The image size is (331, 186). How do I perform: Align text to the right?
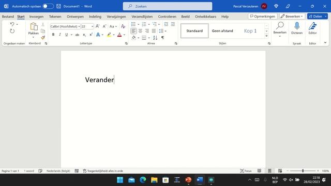click(147, 31)
